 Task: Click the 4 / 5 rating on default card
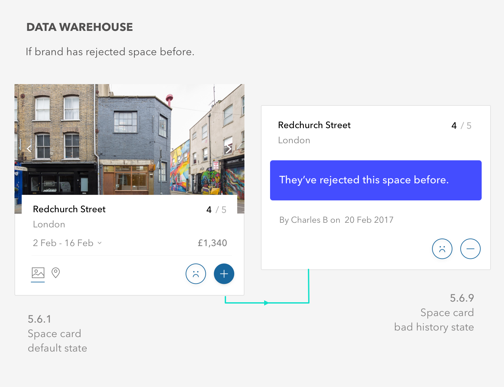(x=217, y=210)
